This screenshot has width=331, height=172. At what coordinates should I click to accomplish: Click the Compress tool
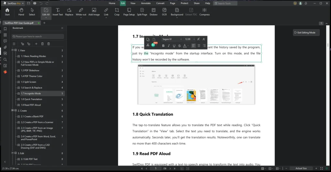[x=204, y=12]
